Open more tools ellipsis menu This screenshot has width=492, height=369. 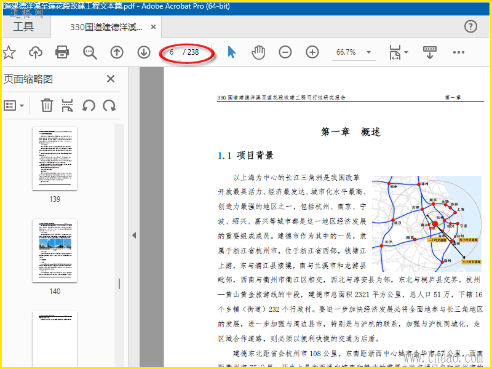tap(459, 52)
